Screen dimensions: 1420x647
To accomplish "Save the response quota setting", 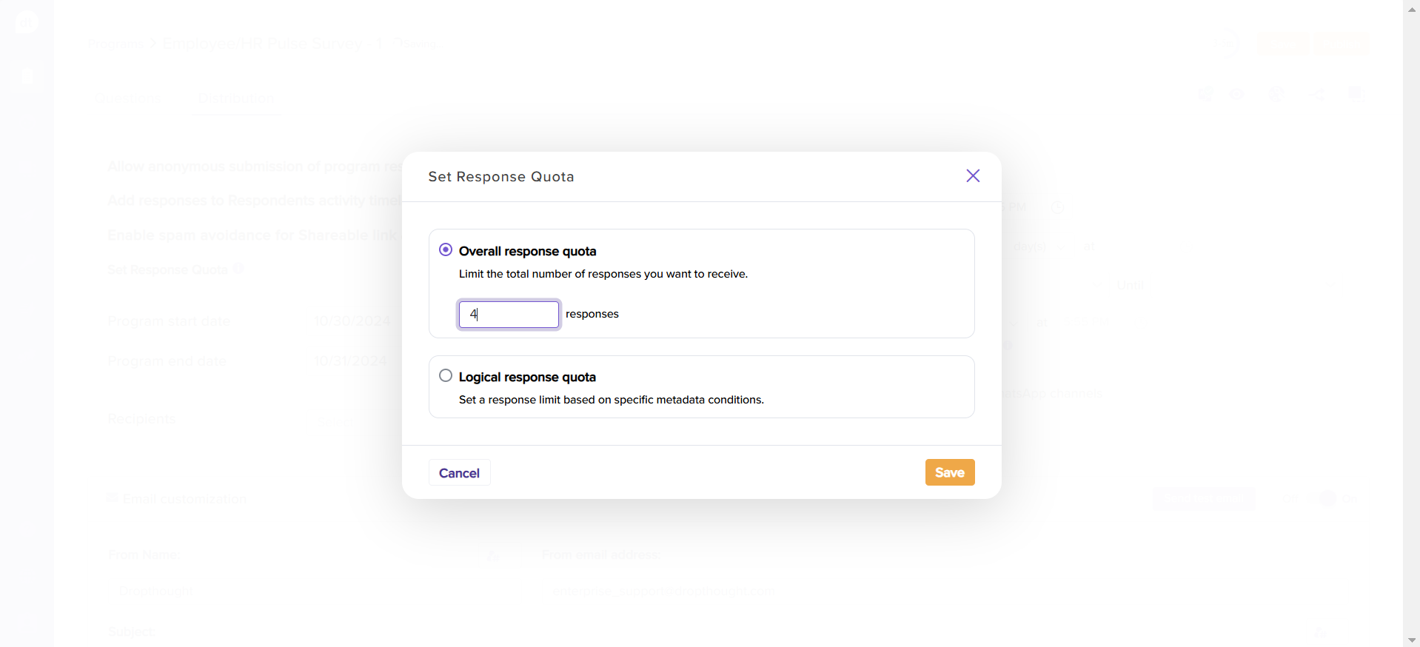I will pyautogui.click(x=949, y=472).
